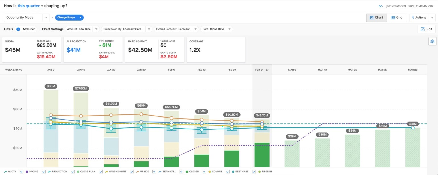Click the AI Projection $41M value
The width and height of the screenshot is (438, 176).
pos(74,50)
